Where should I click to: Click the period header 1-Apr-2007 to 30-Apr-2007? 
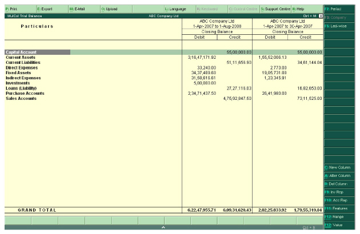[287, 26]
